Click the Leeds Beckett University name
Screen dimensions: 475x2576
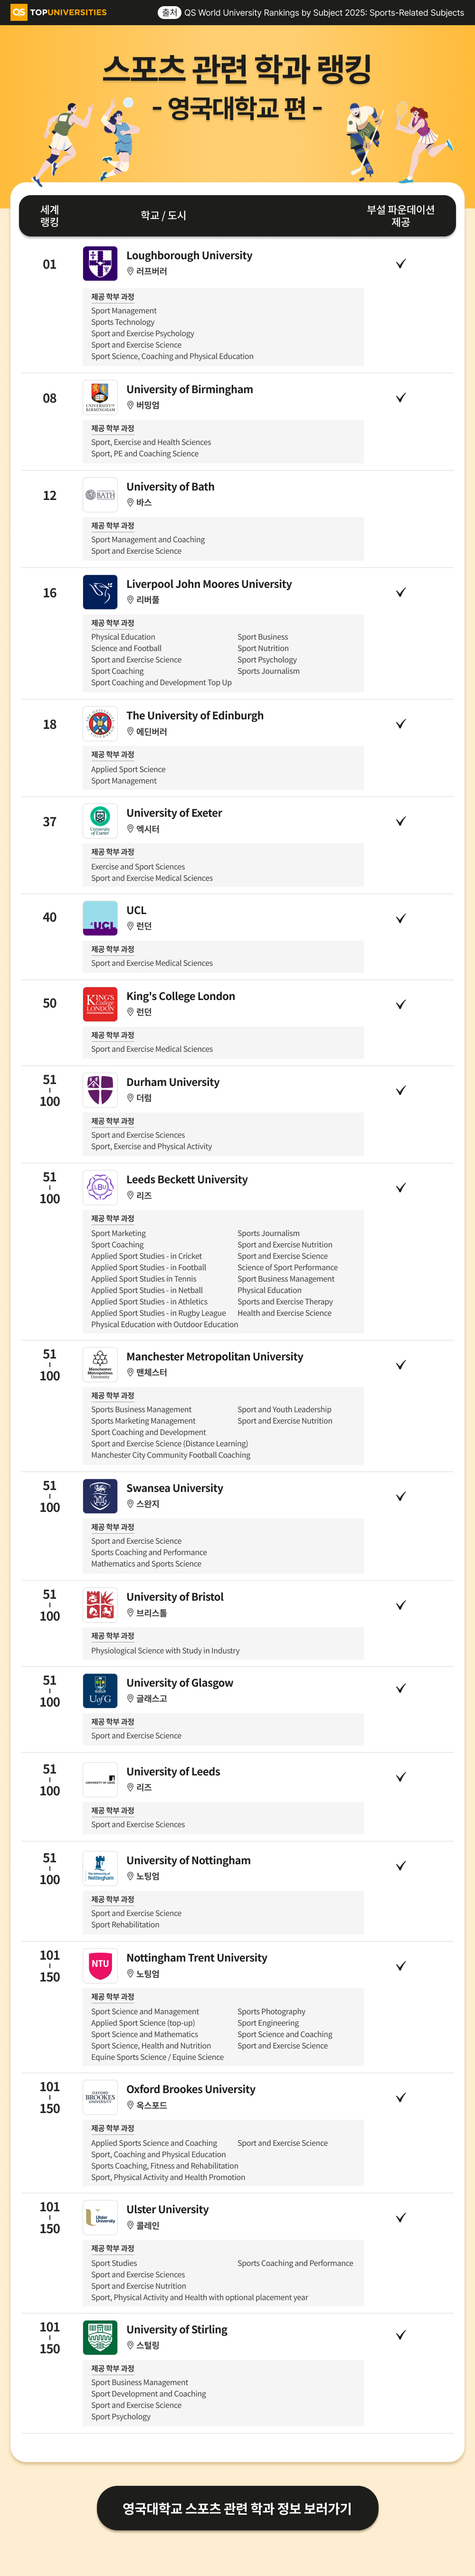187,1180
